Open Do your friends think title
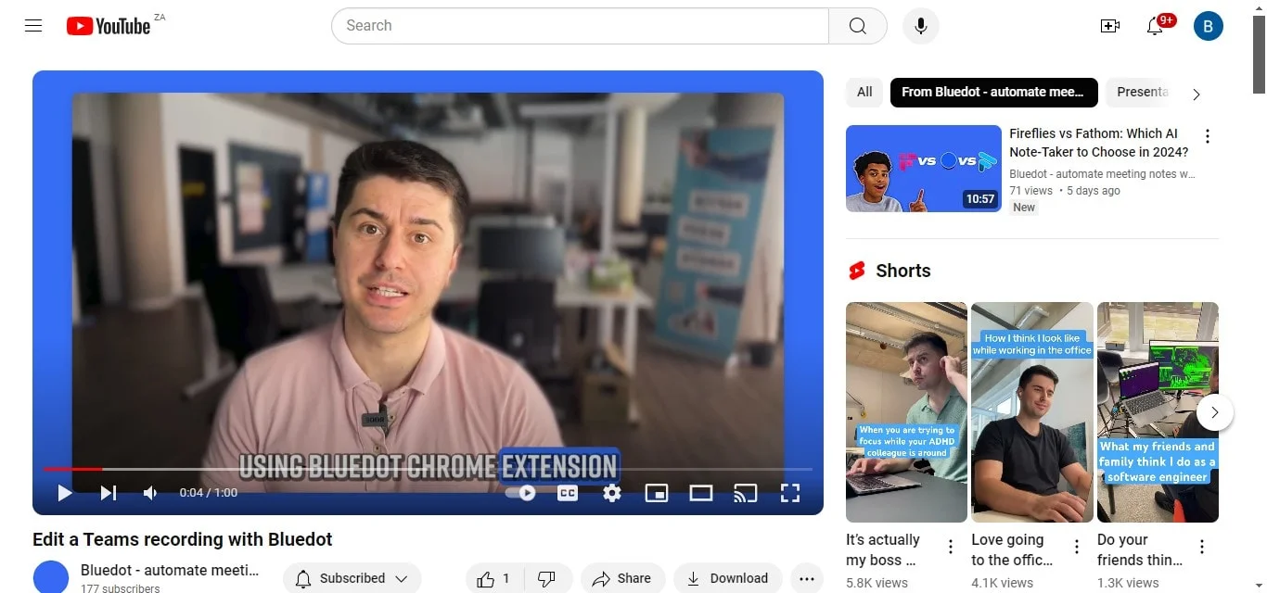1267x593 pixels. (1140, 549)
